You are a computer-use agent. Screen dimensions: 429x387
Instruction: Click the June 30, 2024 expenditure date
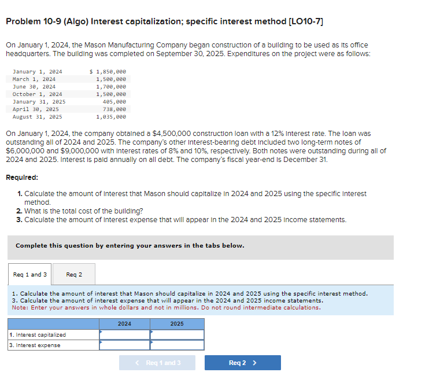tap(34, 87)
